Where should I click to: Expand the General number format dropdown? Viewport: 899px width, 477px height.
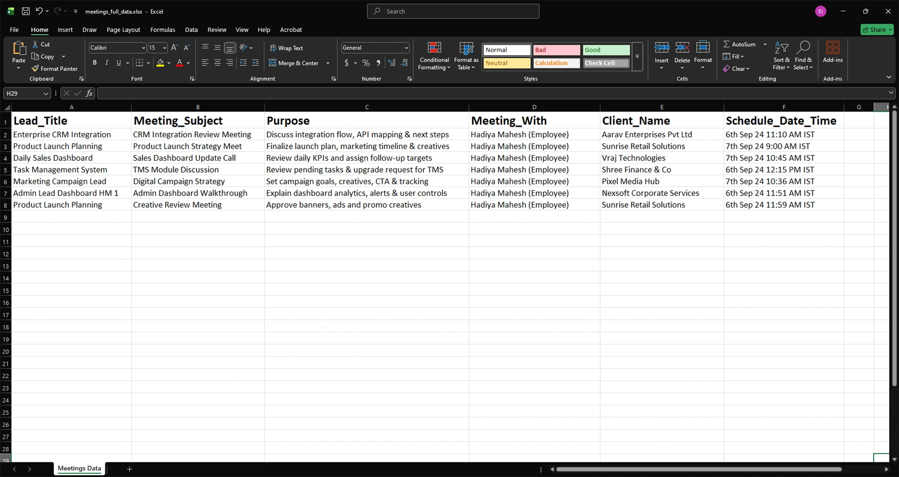point(406,48)
